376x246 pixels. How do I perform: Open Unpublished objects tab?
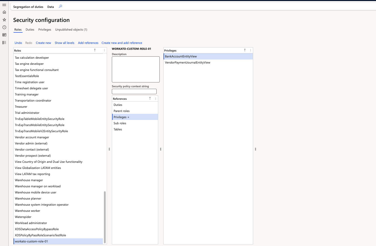(x=71, y=30)
